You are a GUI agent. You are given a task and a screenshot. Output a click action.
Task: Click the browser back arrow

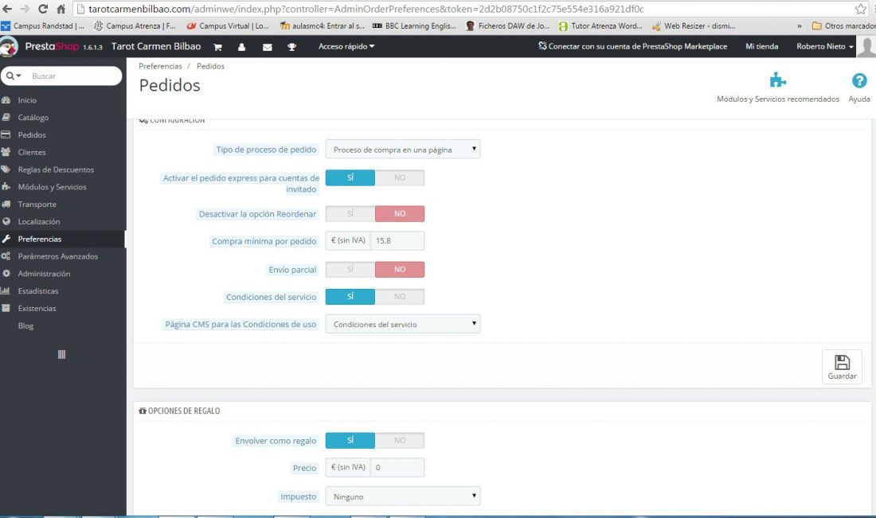[x=7, y=9]
